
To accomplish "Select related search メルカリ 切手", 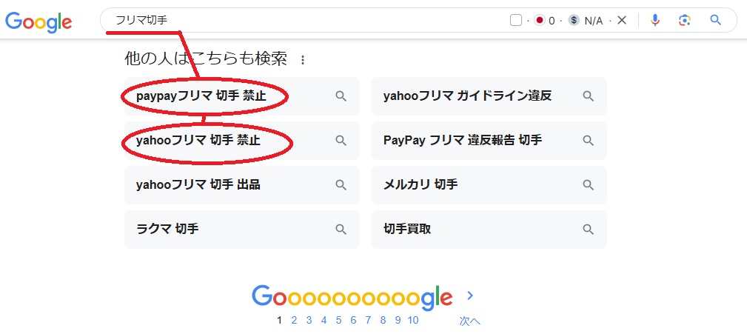I will tap(489, 185).
